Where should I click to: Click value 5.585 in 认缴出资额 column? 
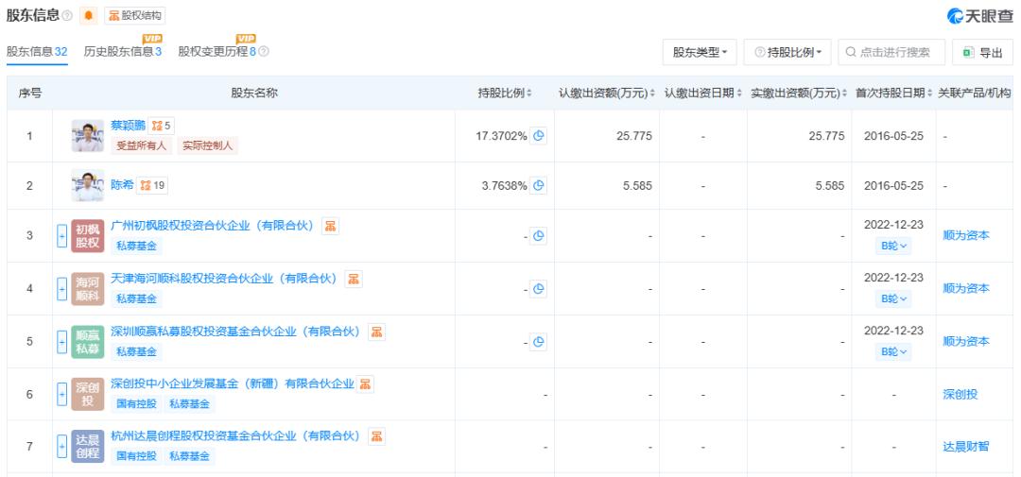(x=637, y=185)
